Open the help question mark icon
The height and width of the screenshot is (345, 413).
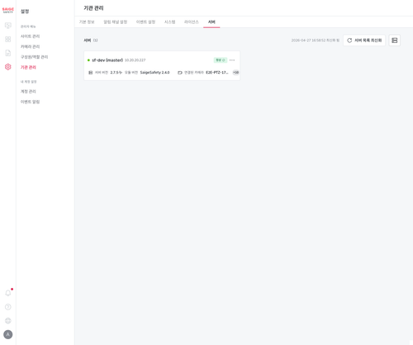tap(8, 307)
